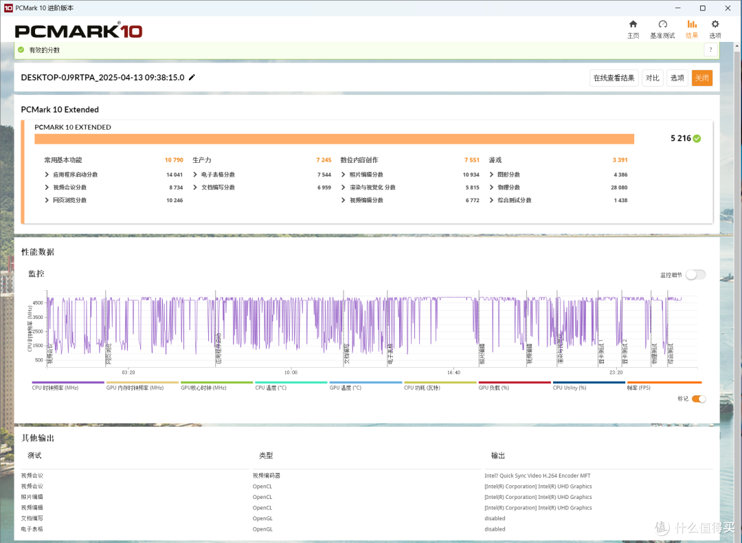Image resolution: width=742 pixels, height=543 pixels.
Task: Click the 10:00 time label on chart axis
Action: (x=291, y=373)
